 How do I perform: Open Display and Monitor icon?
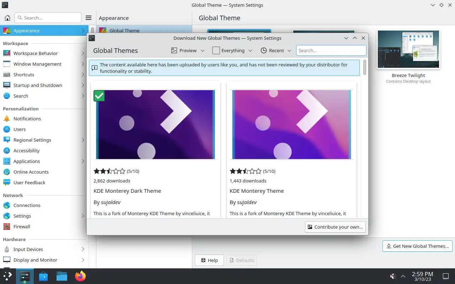7,260
